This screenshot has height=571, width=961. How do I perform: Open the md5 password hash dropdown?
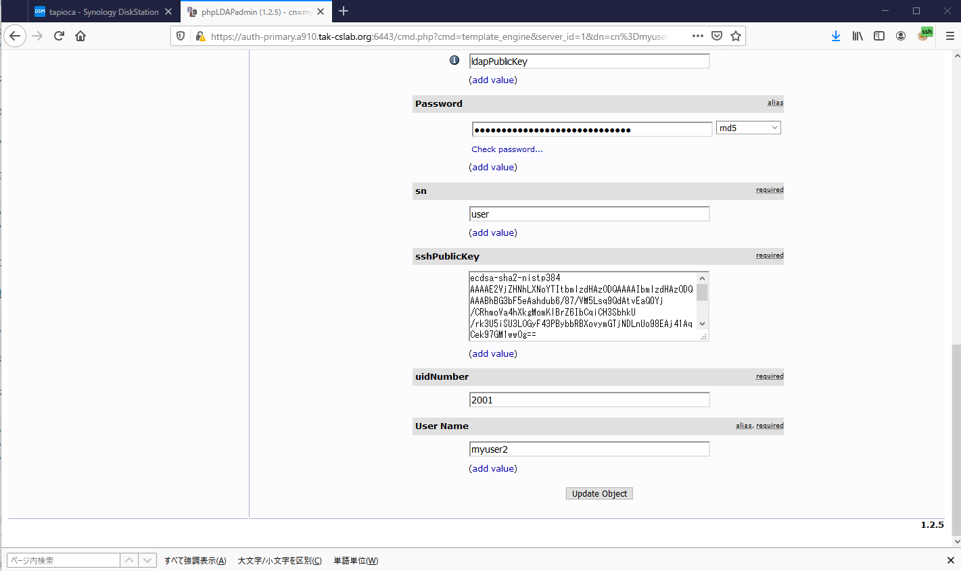[748, 128]
